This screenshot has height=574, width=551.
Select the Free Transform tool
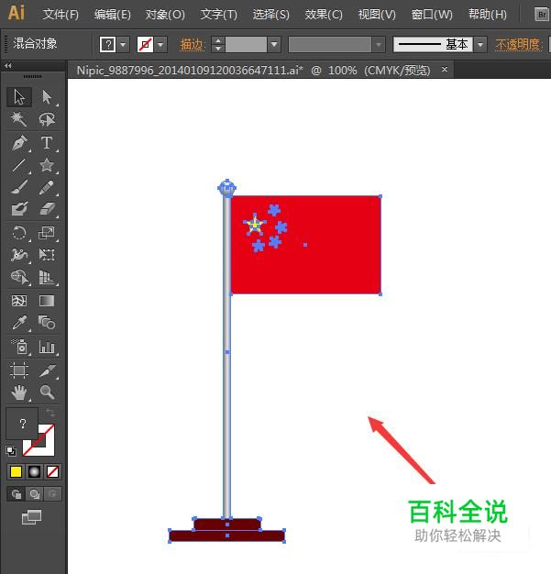click(47, 255)
